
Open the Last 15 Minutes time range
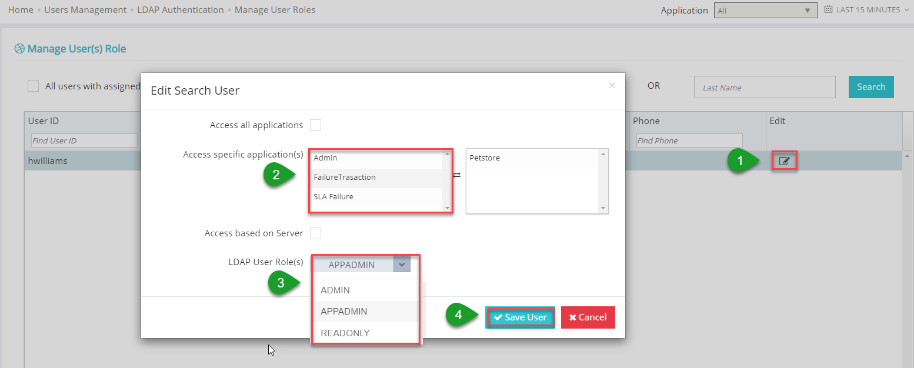click(868, 10)
